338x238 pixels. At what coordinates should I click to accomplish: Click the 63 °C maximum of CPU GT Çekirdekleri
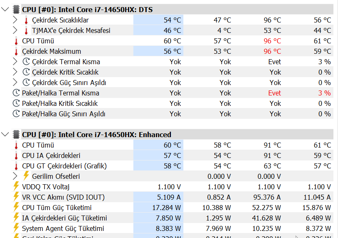pos(272,166)
